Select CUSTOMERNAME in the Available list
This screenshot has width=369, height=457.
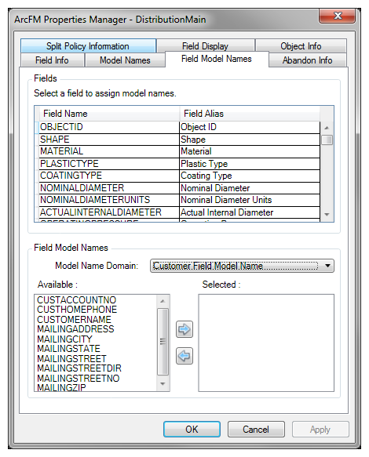pos(74,320)
